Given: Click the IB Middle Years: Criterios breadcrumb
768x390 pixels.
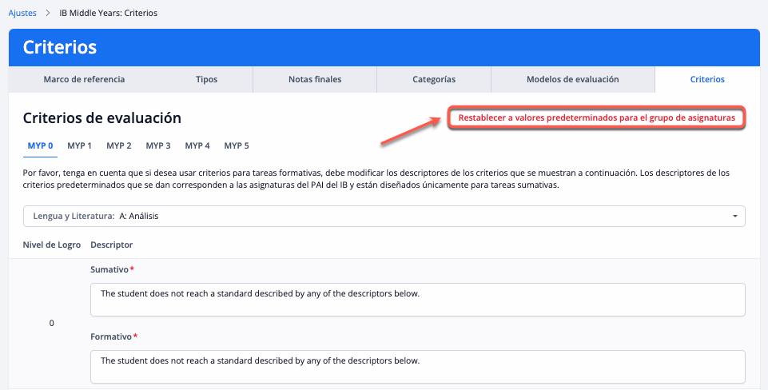Looking at the screenshot, I should click(x=108, y=14).
